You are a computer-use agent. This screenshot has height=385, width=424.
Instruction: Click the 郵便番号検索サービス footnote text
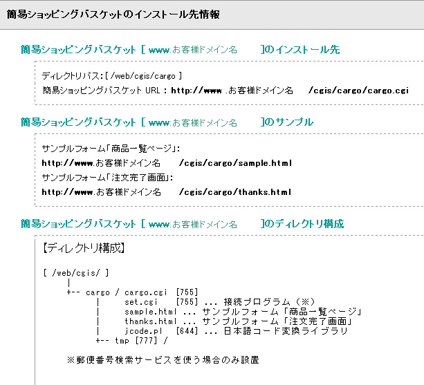163,360
